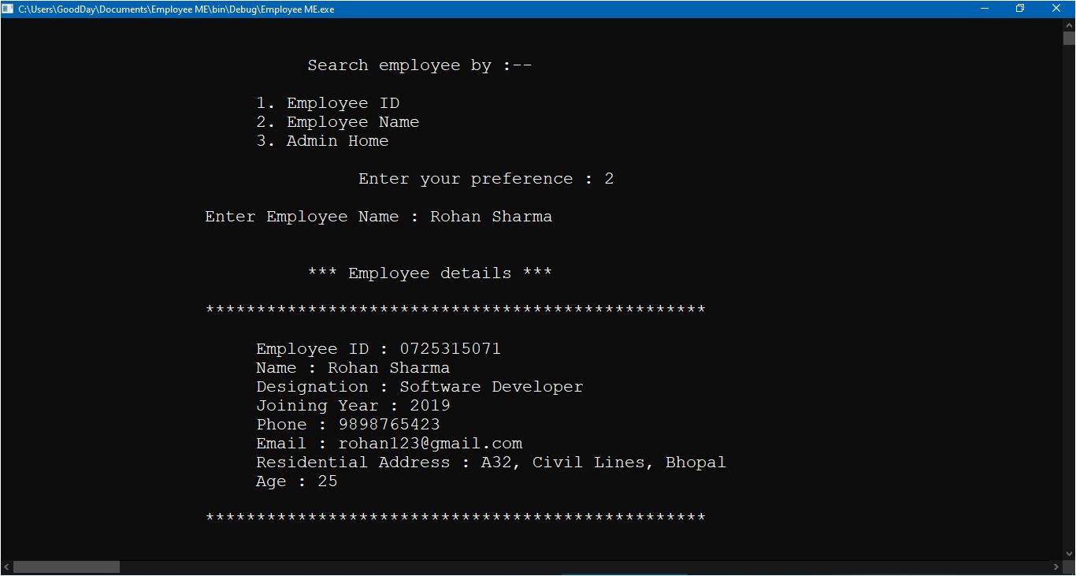Click the '1. Employee ID' option line
Screen dimensions: 1076x576
(328, 103)
